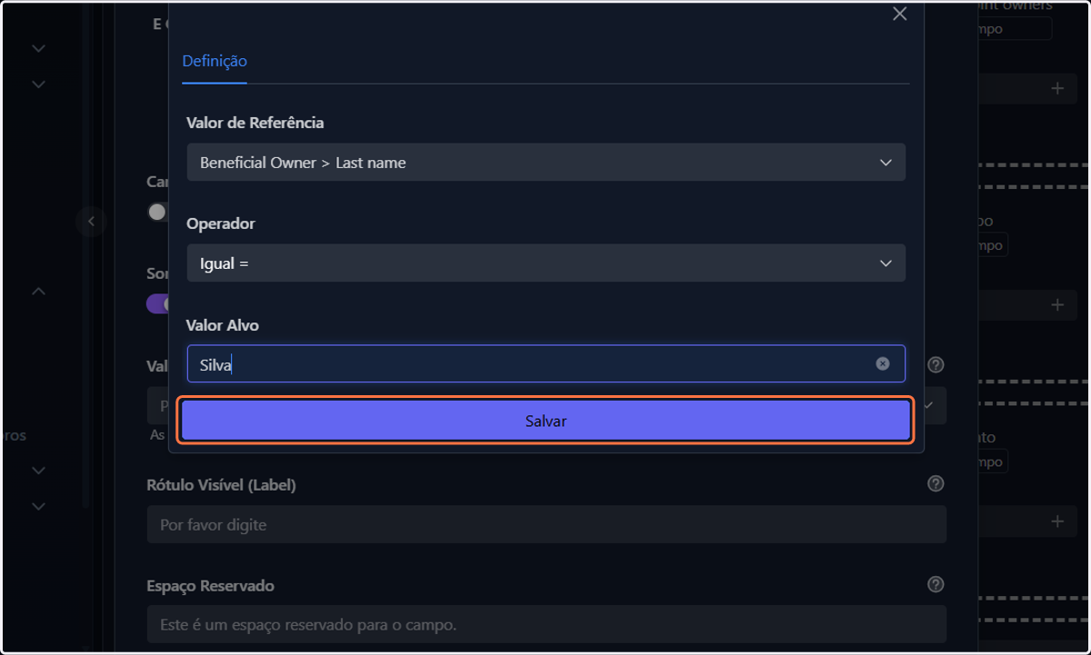Toggle the purple enabled switch
This screenshot has height=655, width=1091.
click(158, 303)
